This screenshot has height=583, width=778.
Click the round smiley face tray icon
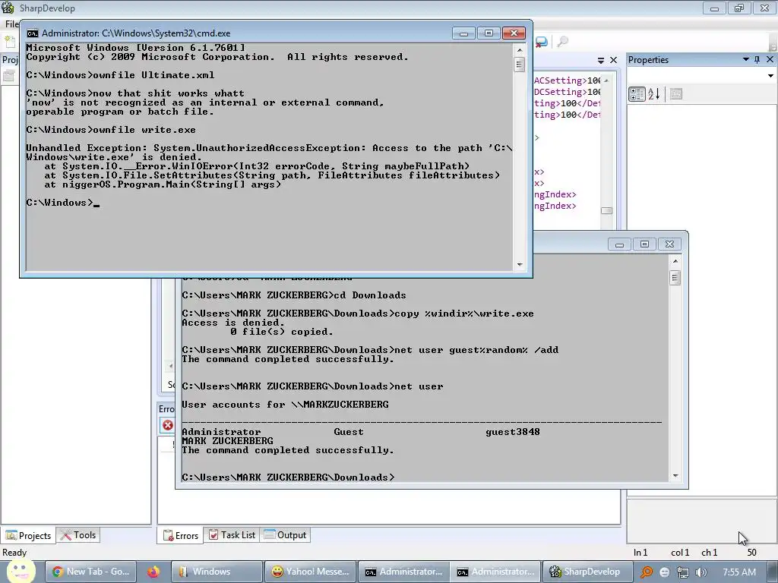[664, 572]
